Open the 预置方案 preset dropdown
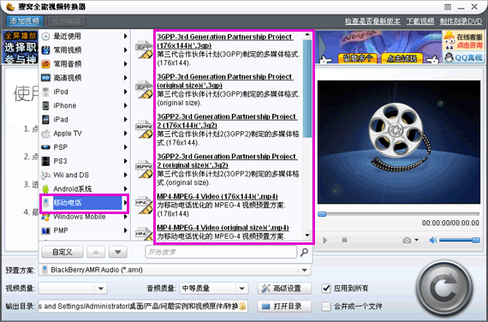 305,270
